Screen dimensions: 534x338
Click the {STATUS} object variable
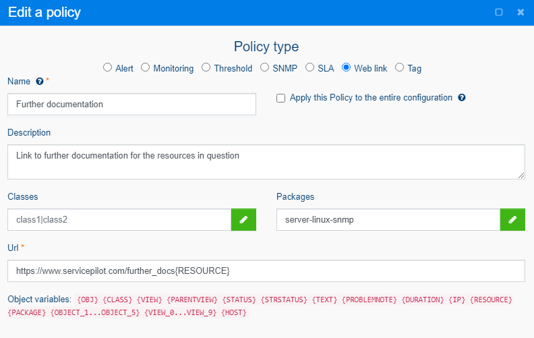pyautogui.click(x=239, y=300)
